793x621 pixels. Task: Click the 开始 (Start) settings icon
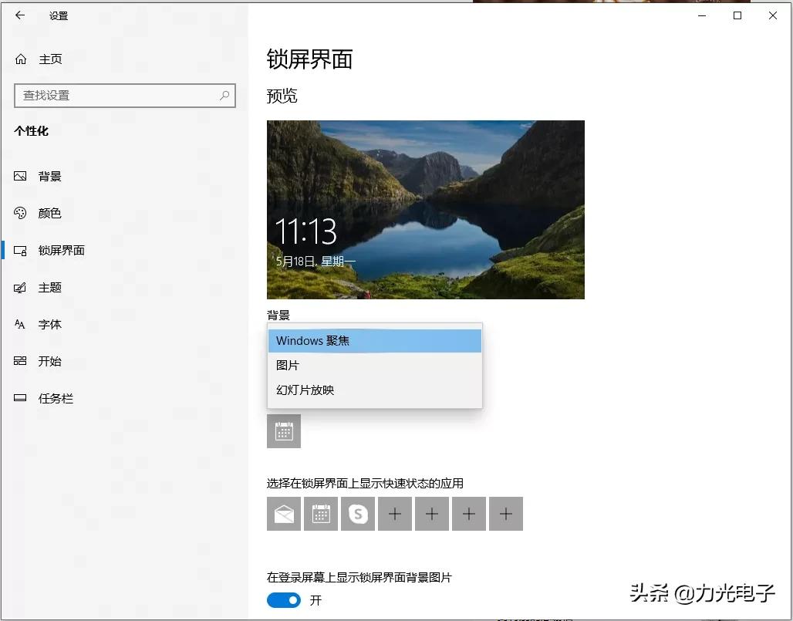(19, 361)
